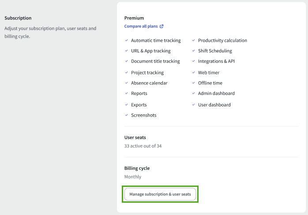Image resolution: width=308 pixels, height=215 pixels.
Task: Click the checkmark beside Productivity calculation
Action: click(x=194, y=40)
